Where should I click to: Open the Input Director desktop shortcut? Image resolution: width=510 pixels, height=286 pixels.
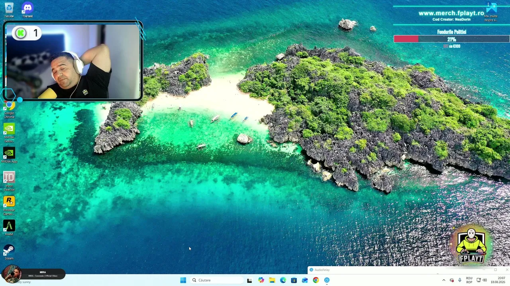click(9, 182)
